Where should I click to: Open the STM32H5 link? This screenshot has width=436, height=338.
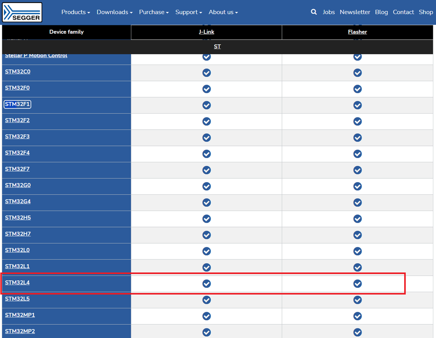pyautogui.click(x=18, y=217)
